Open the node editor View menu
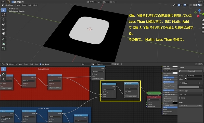This screenshot has width=204, height=123. pos(21,64)
